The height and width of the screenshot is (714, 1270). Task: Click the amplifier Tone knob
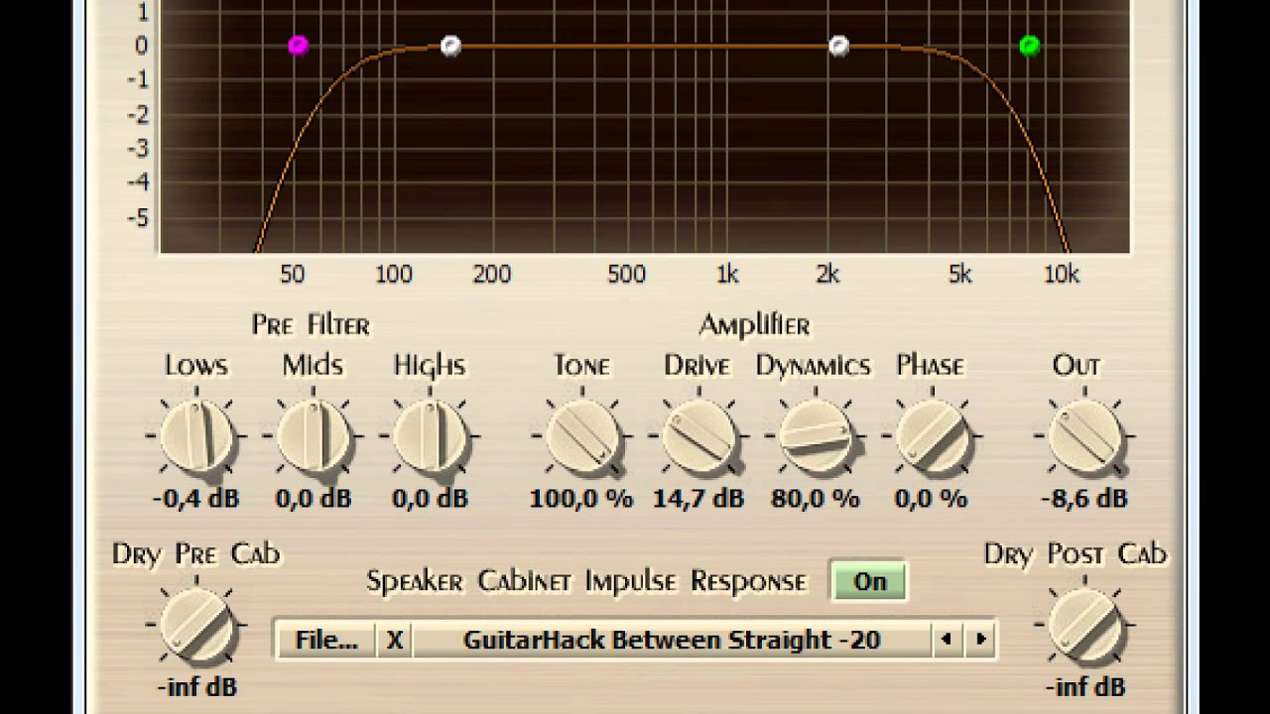[582, 435]
